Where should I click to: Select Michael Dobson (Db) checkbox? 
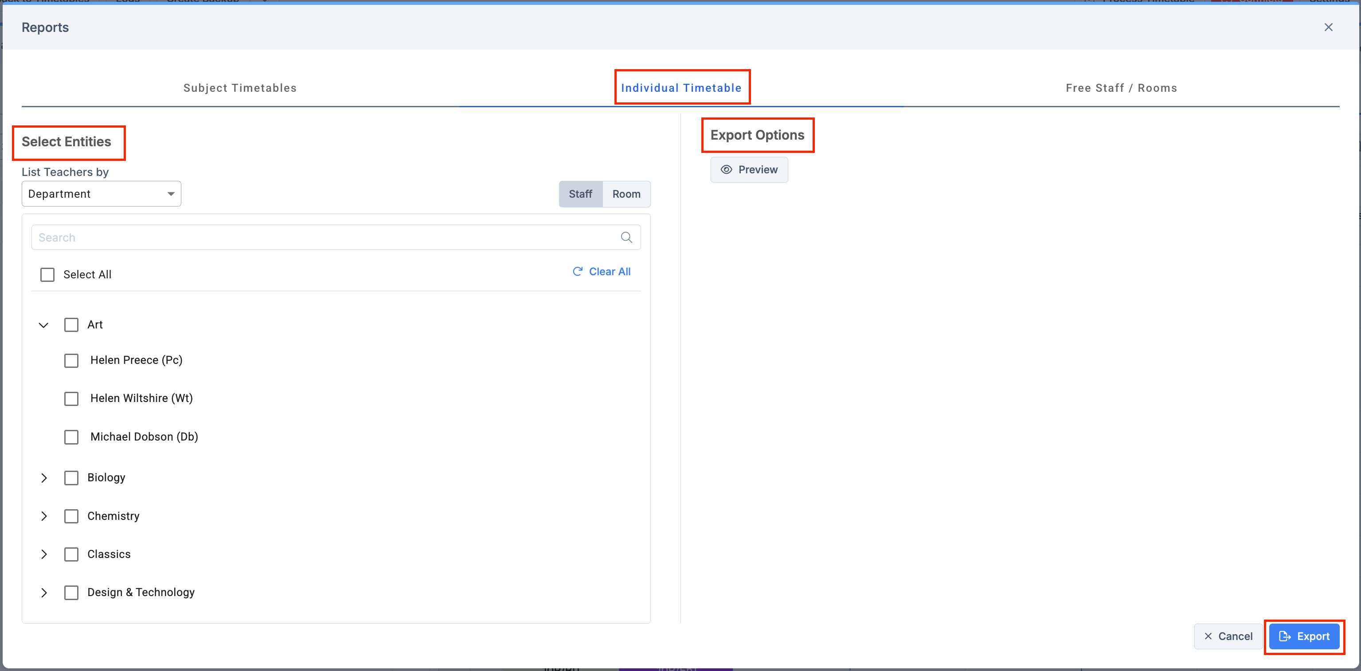tap(71, 437)
